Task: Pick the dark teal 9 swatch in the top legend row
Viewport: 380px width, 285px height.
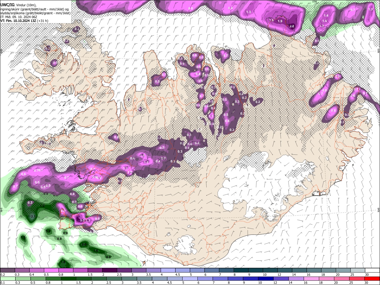Action: pyautogui.click(x=255, y=270)
